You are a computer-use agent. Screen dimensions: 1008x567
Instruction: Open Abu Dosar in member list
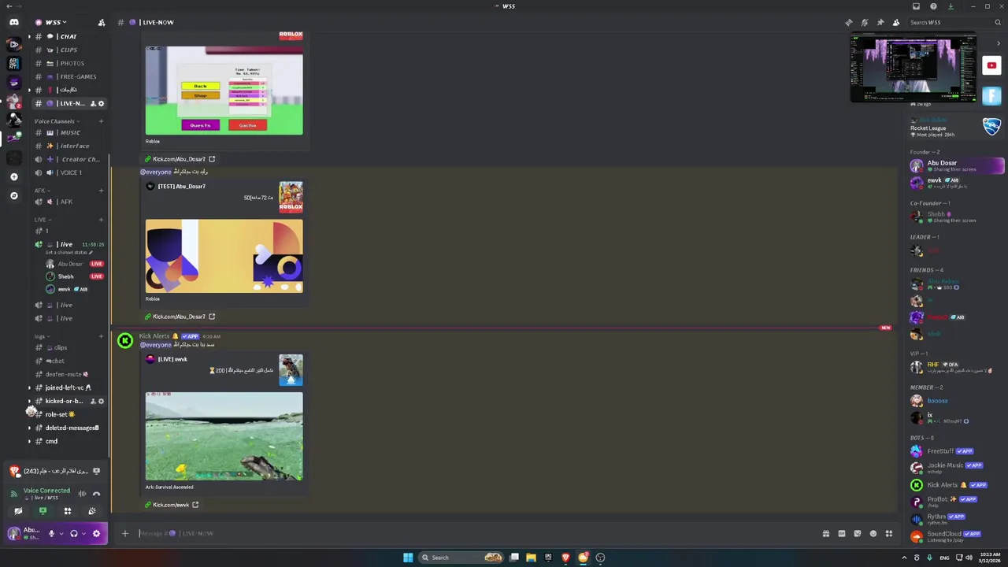click(x=957, y=165)
